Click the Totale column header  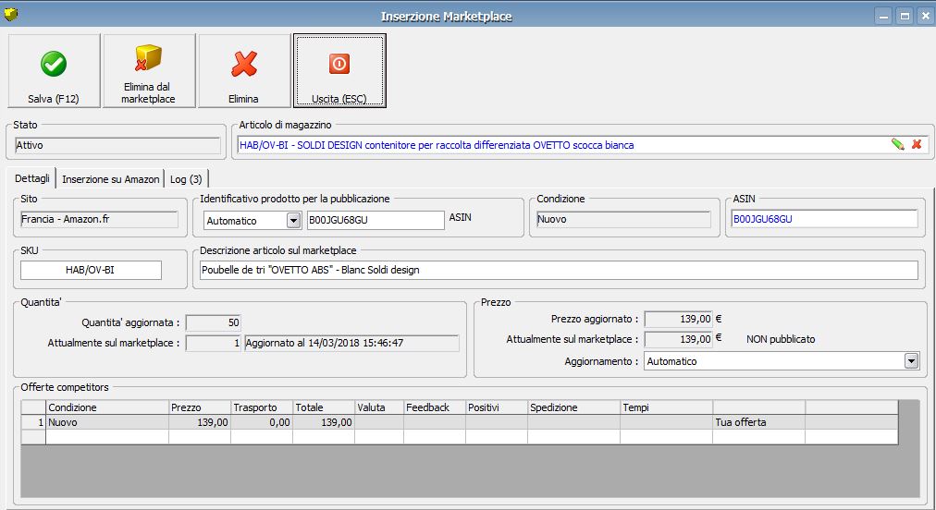point(324,407)
